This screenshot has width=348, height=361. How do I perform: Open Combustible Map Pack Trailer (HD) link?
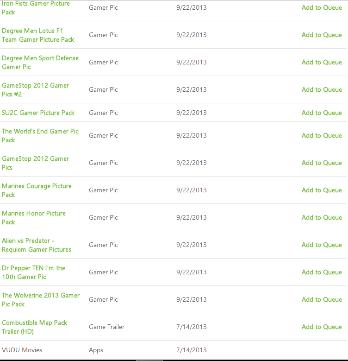tap(35, 327)
